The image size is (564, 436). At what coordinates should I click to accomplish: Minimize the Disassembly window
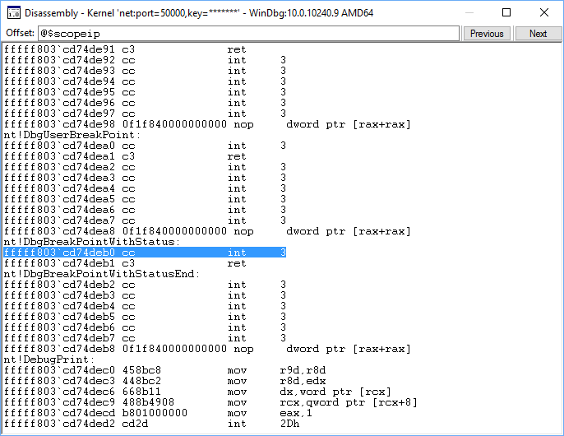click(469, 13)
